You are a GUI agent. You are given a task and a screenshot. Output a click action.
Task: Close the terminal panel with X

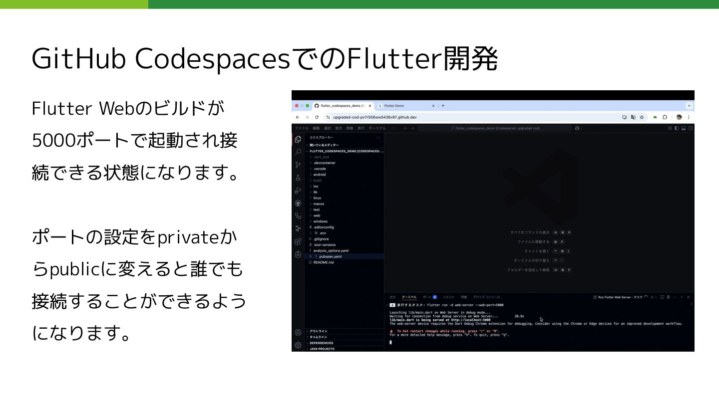coord(689,297)
